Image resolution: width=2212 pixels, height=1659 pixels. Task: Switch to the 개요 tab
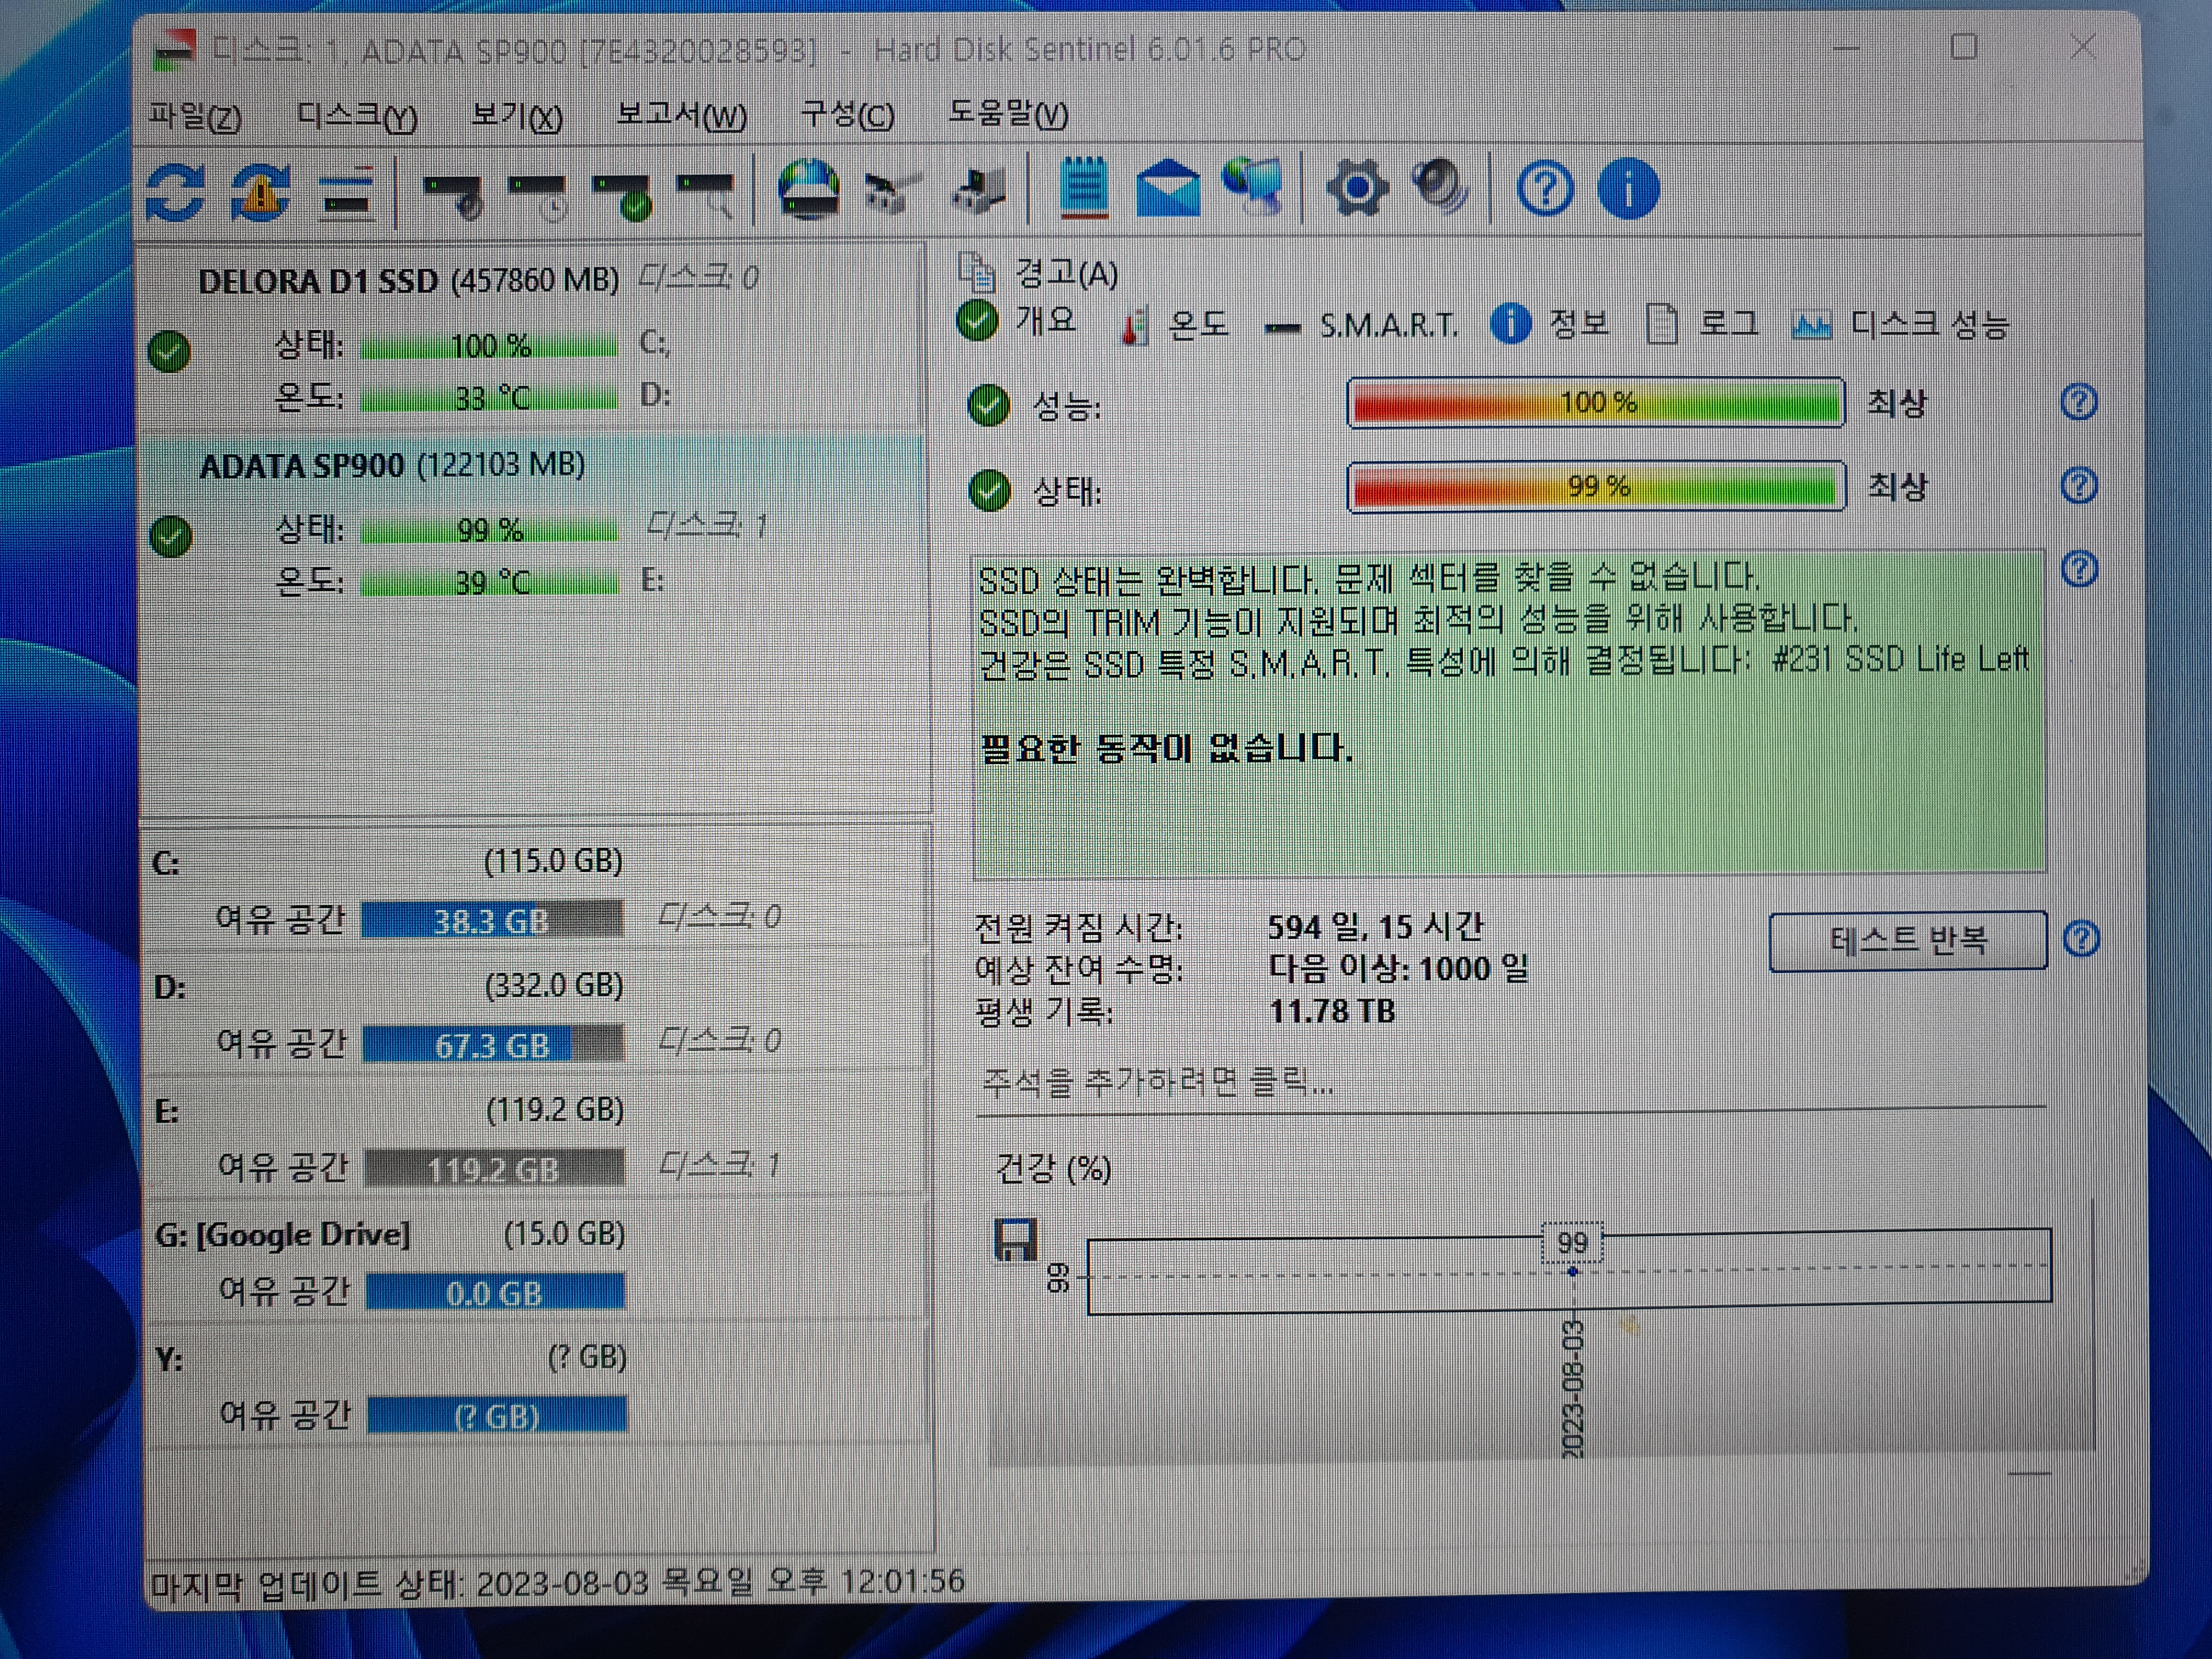click(1017, 321)
